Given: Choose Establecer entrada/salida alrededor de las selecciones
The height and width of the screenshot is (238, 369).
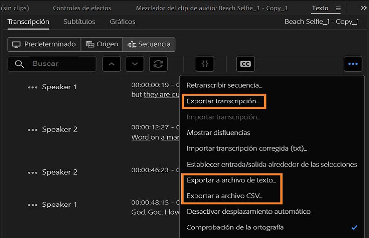Looking at the screenshot, I should point(272,164).
